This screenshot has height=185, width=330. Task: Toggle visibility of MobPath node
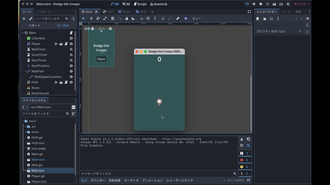71,71
